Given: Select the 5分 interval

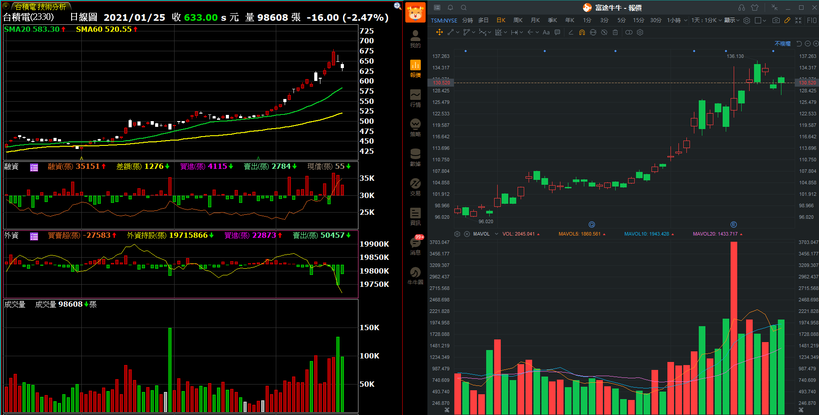Looking at the screenshot, I should click(621, 20).
